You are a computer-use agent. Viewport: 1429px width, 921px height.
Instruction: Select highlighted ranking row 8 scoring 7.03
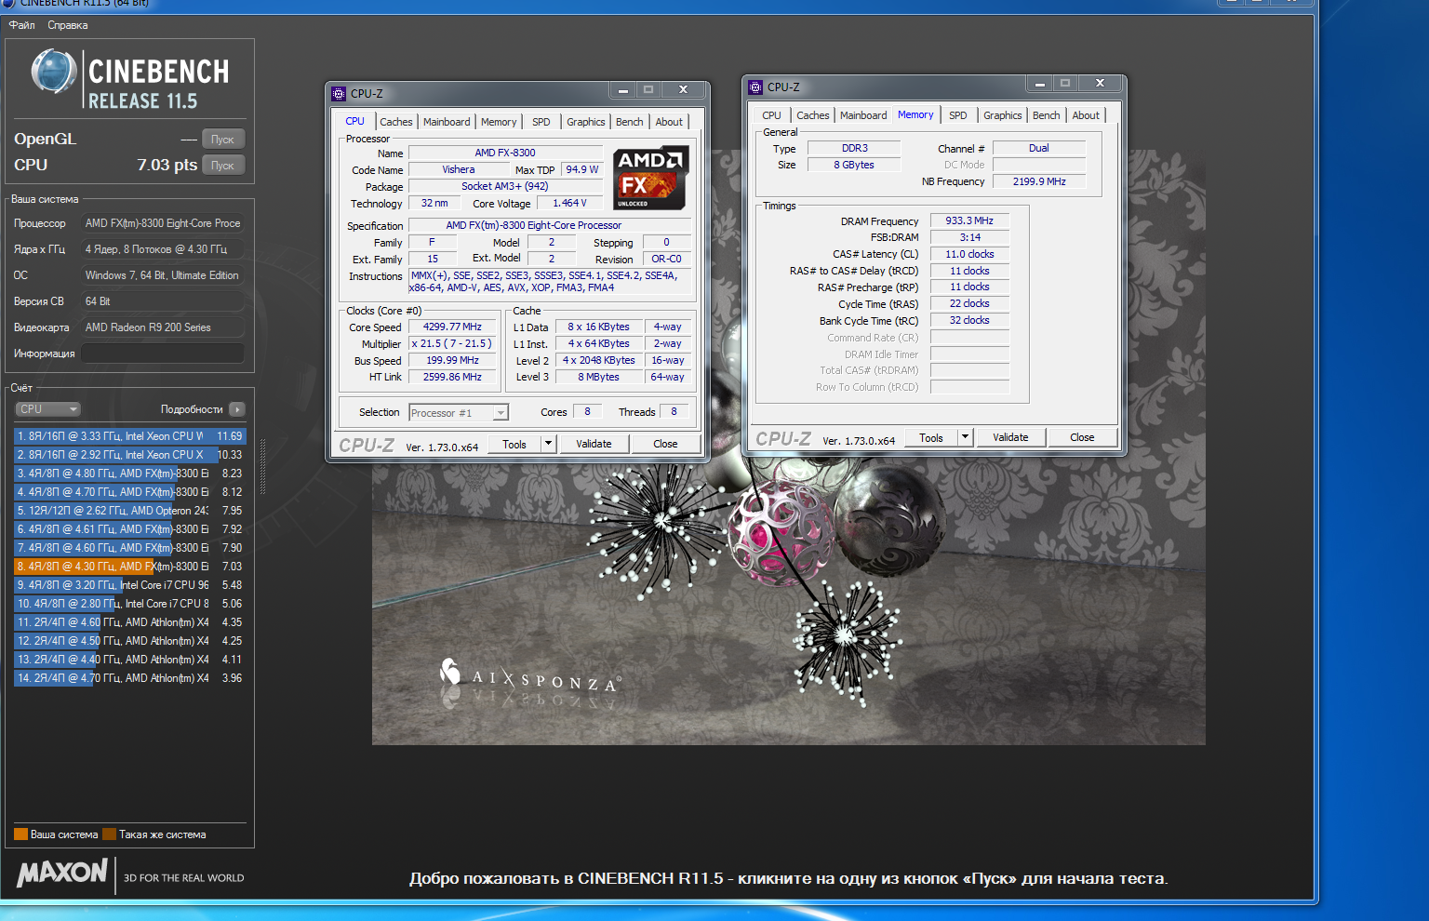tap(129, 567)
